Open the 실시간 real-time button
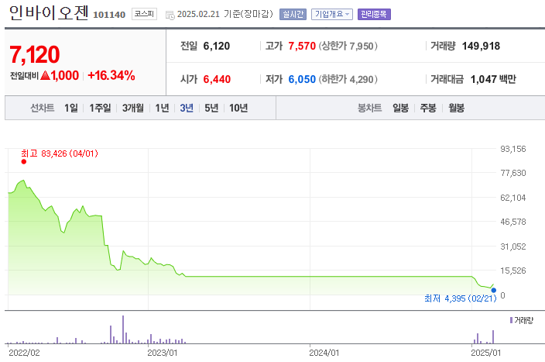The height and width of the screenshot is (362, 545). click(x=293, y=14)
